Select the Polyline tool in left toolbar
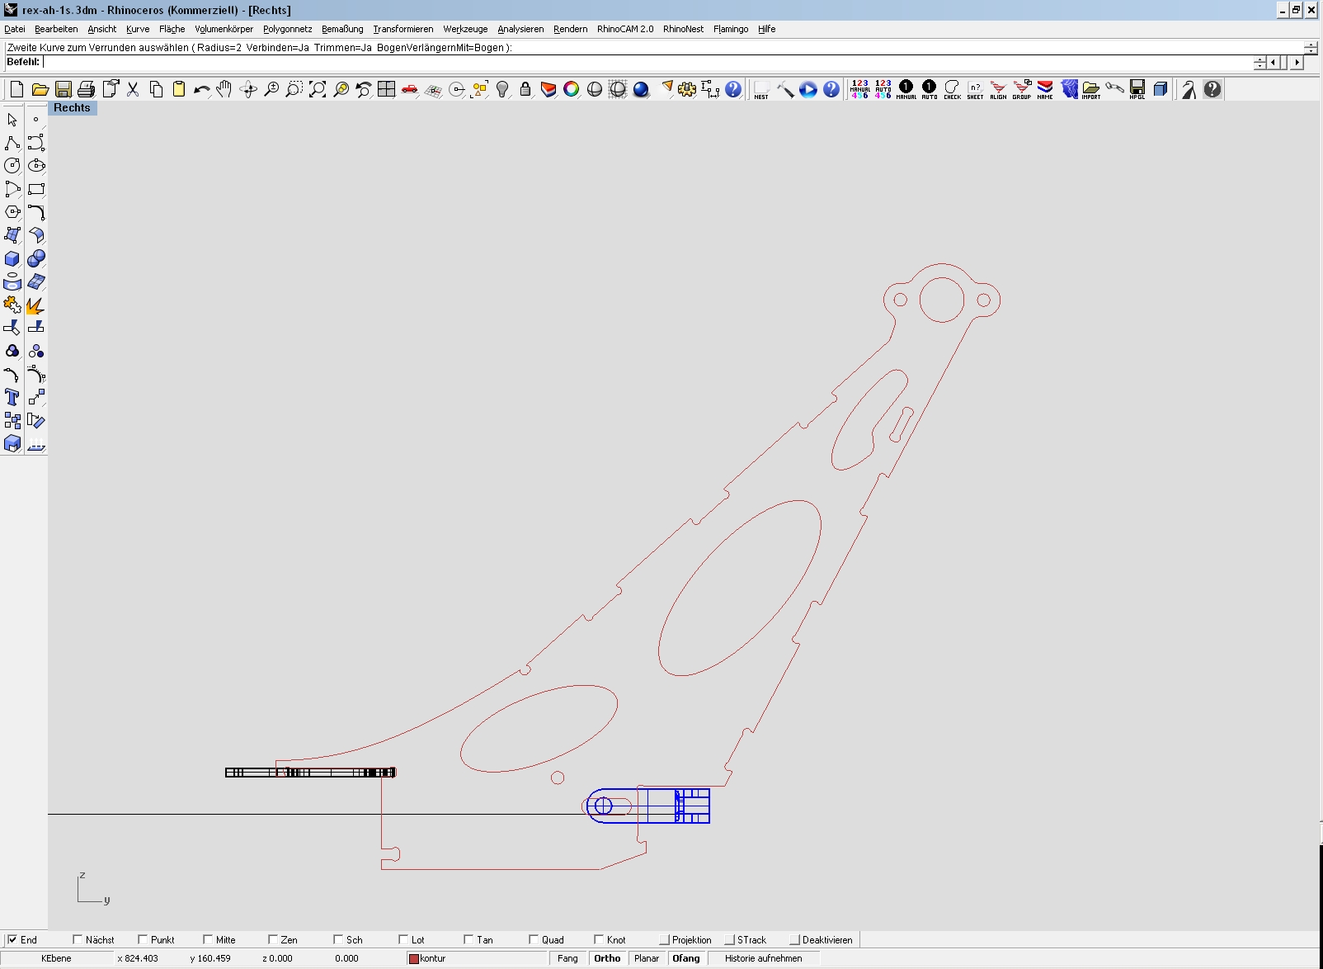 (12, 143)
